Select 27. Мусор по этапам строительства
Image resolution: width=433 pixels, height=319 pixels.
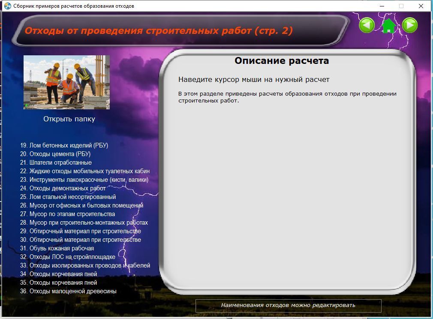click(67, 214)
